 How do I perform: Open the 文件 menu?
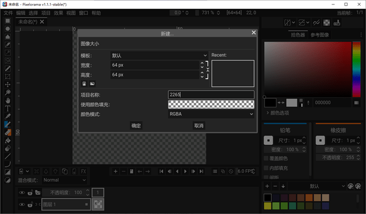tap(8, 13)
